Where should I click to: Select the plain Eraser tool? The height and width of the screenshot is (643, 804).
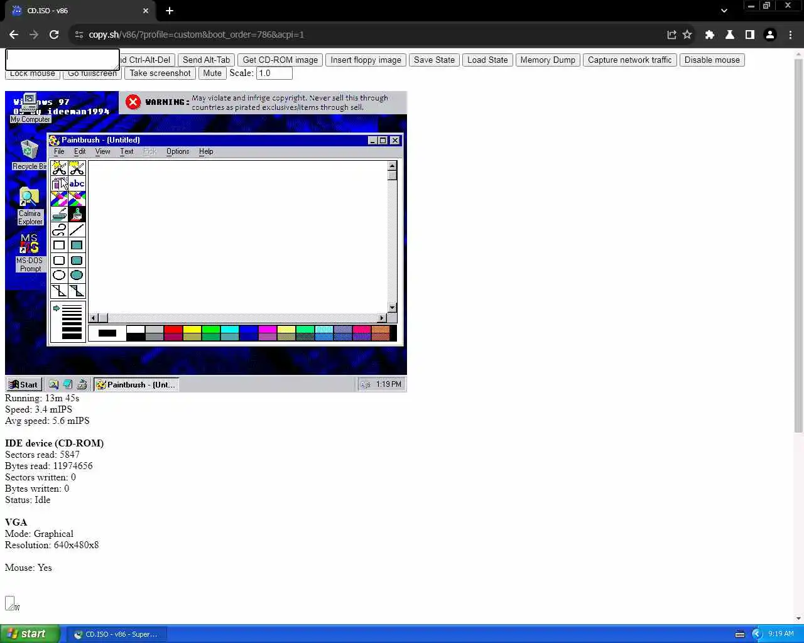tap(77, 199)
